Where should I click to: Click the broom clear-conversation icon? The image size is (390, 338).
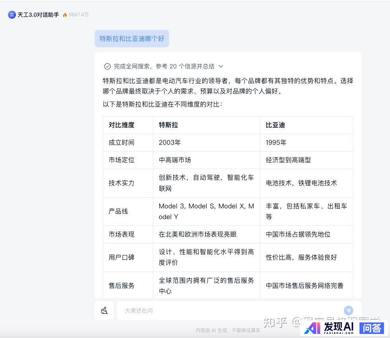[x=104, y=311]
